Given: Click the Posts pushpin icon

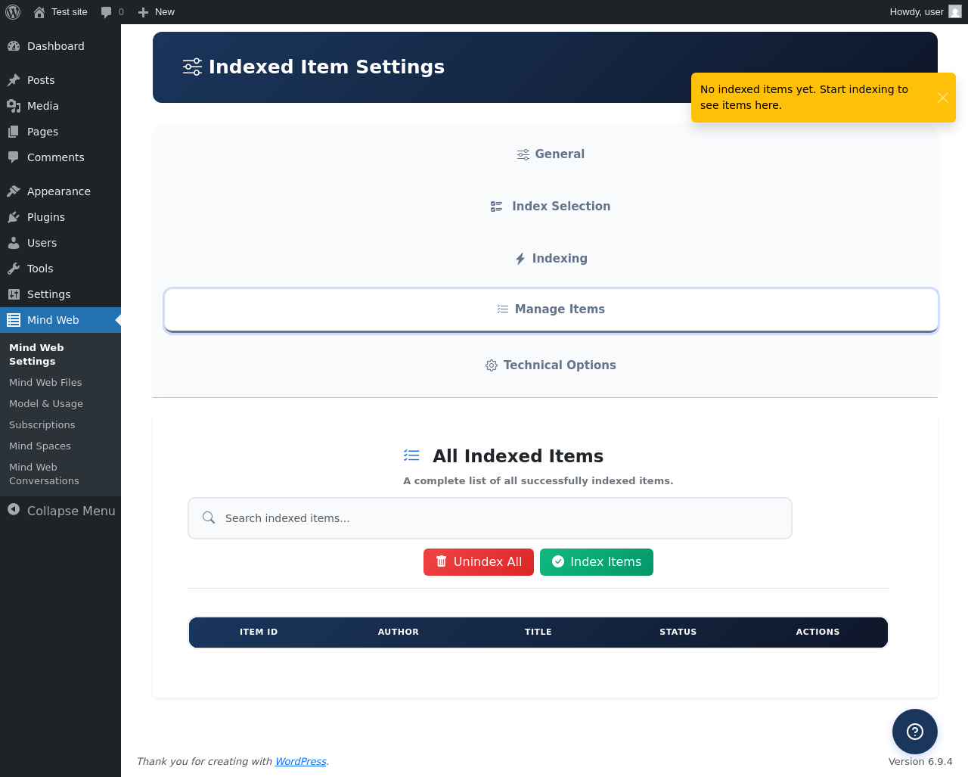Looking at the screenshot, I should [x=14, y=80].
